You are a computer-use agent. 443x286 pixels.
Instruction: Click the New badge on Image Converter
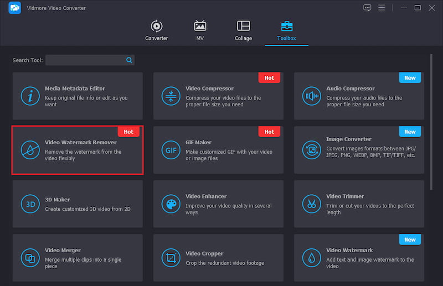point(410,132)
